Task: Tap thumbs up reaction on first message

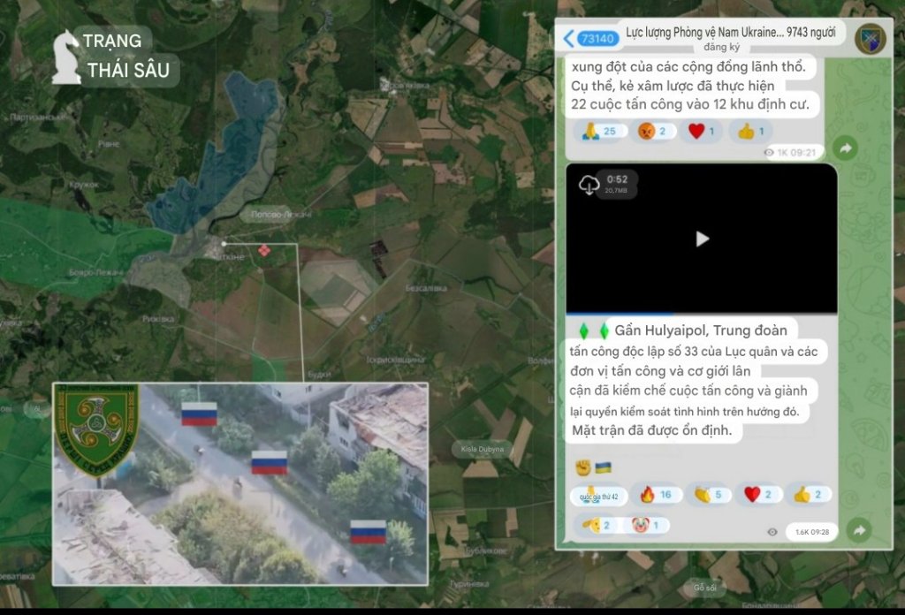Action: tap(750, 131)
